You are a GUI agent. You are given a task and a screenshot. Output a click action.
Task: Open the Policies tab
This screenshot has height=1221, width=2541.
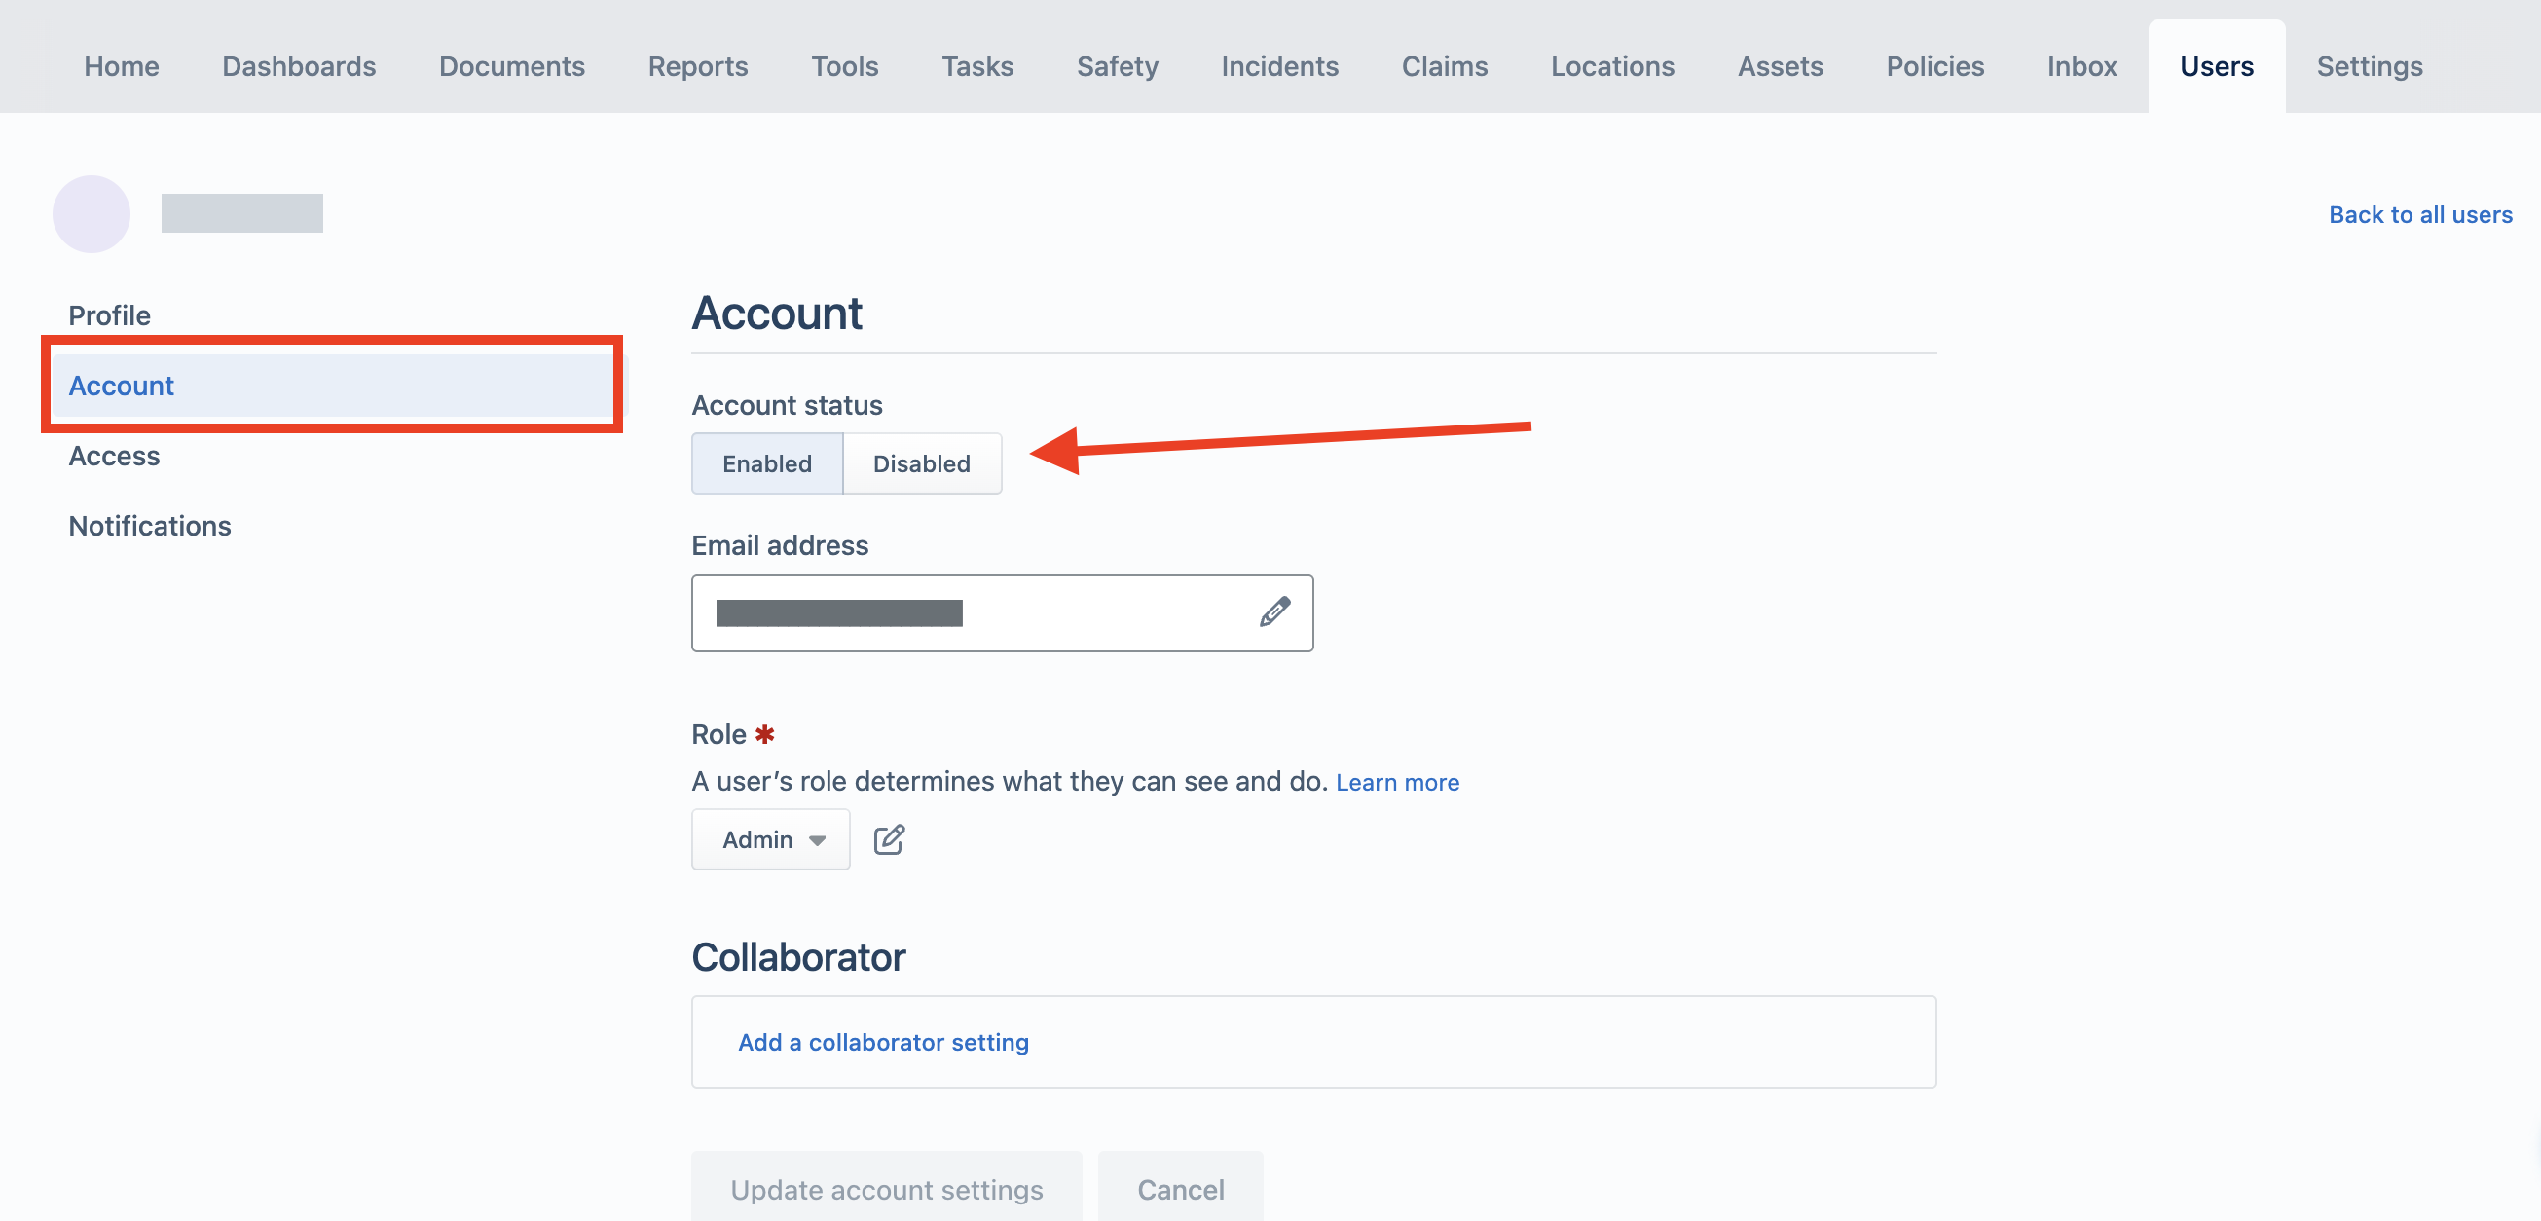(1934, 66)
